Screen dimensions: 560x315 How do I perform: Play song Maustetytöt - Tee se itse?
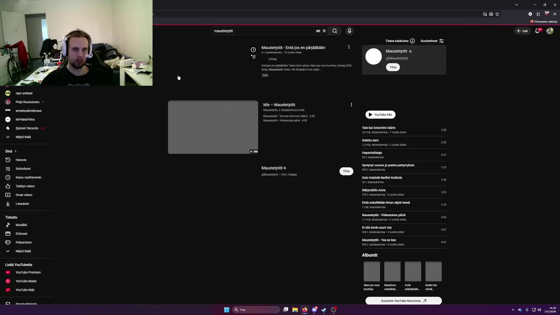coord(404,242)
